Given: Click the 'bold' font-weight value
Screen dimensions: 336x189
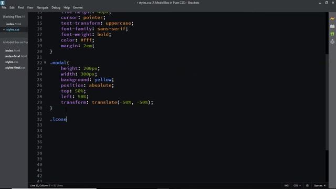Looking at the screenshot, I should click(103, 34).
